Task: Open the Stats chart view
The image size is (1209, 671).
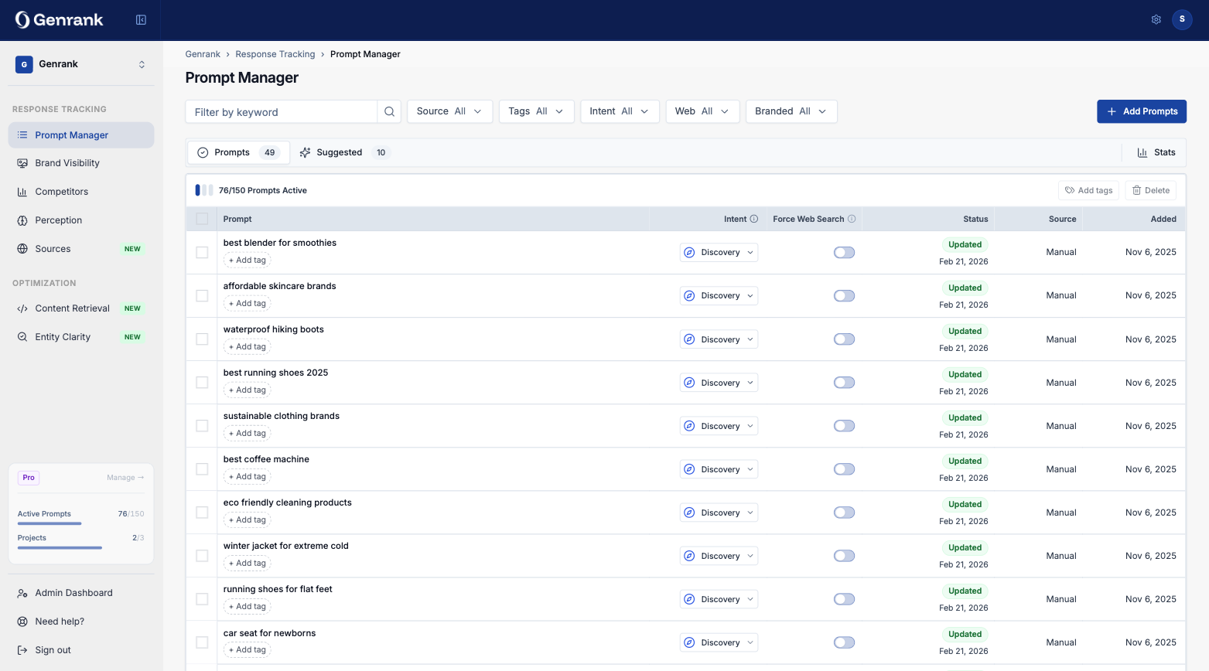Action: [x=1156, y=153]
